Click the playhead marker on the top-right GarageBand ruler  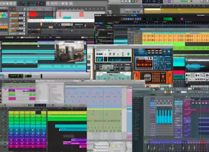161,6
